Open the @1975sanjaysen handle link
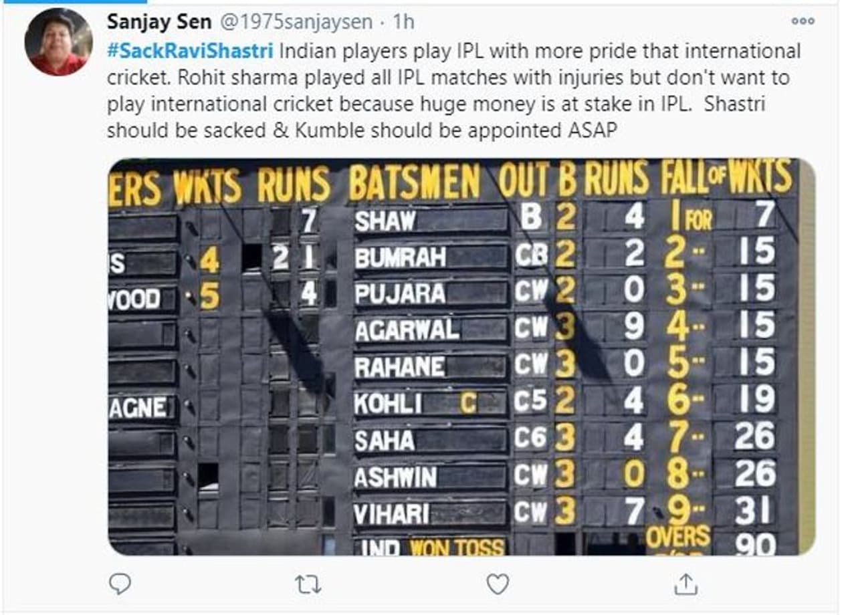The width and height of the screenshot is (856, 615). (296, 22)
